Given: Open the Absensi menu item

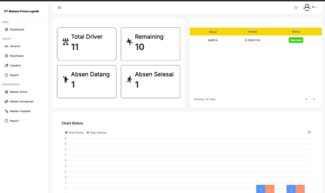Looking at the screenshot, I should [15, 46].
